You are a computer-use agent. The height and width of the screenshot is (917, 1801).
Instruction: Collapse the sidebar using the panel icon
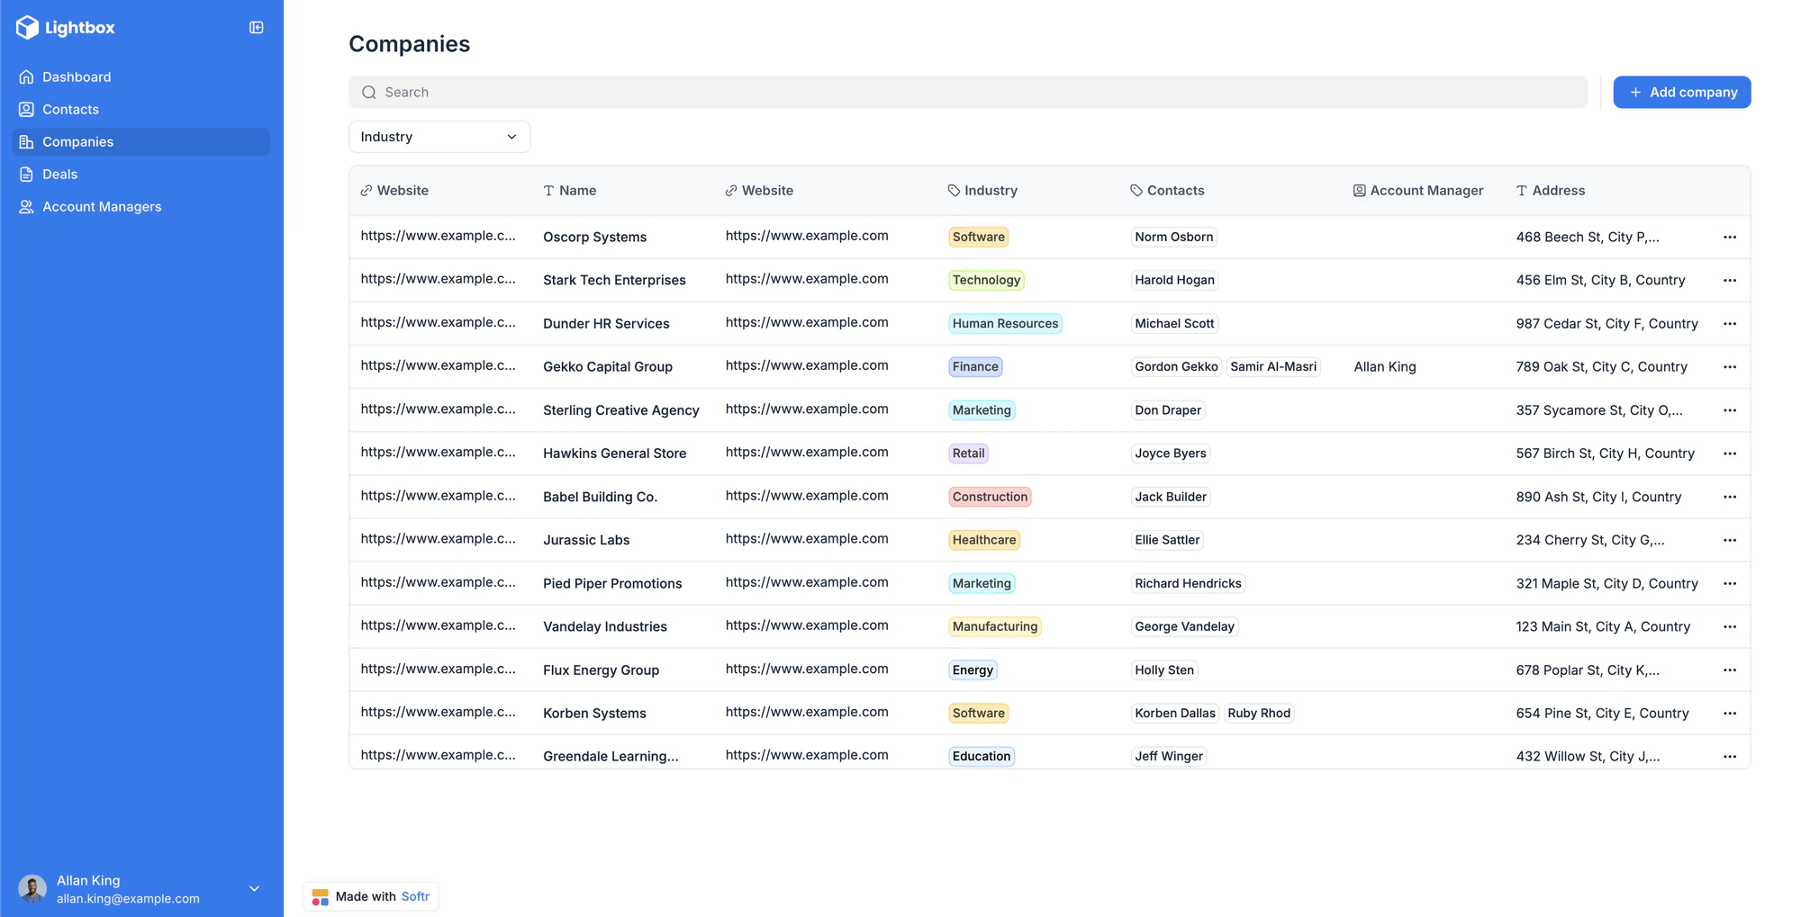257,28
